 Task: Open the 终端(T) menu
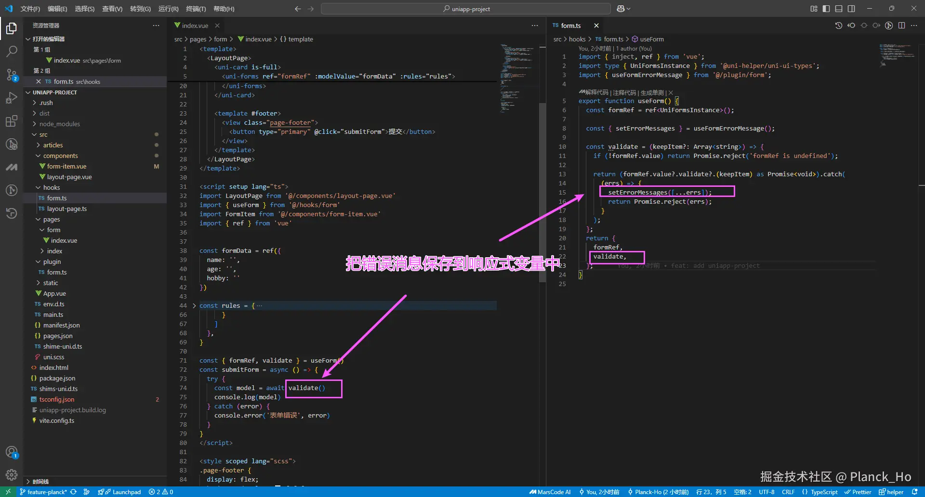pos(196,8)
